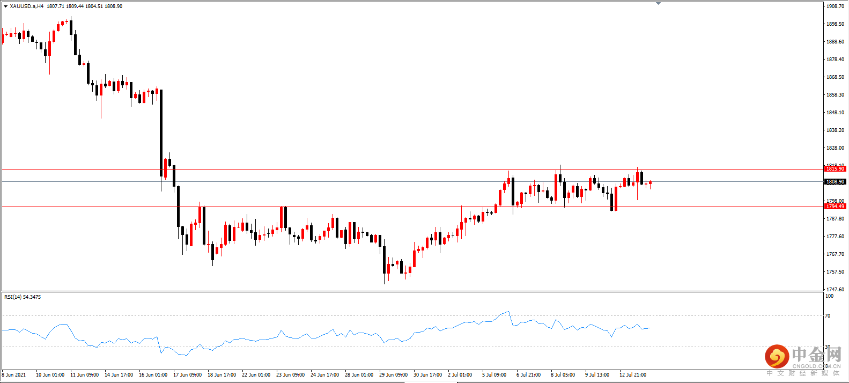Viewport: 849px width, 383px height.
Task: Click the 9 Jul 13:00 time label
Action: (x=597, y=375)
